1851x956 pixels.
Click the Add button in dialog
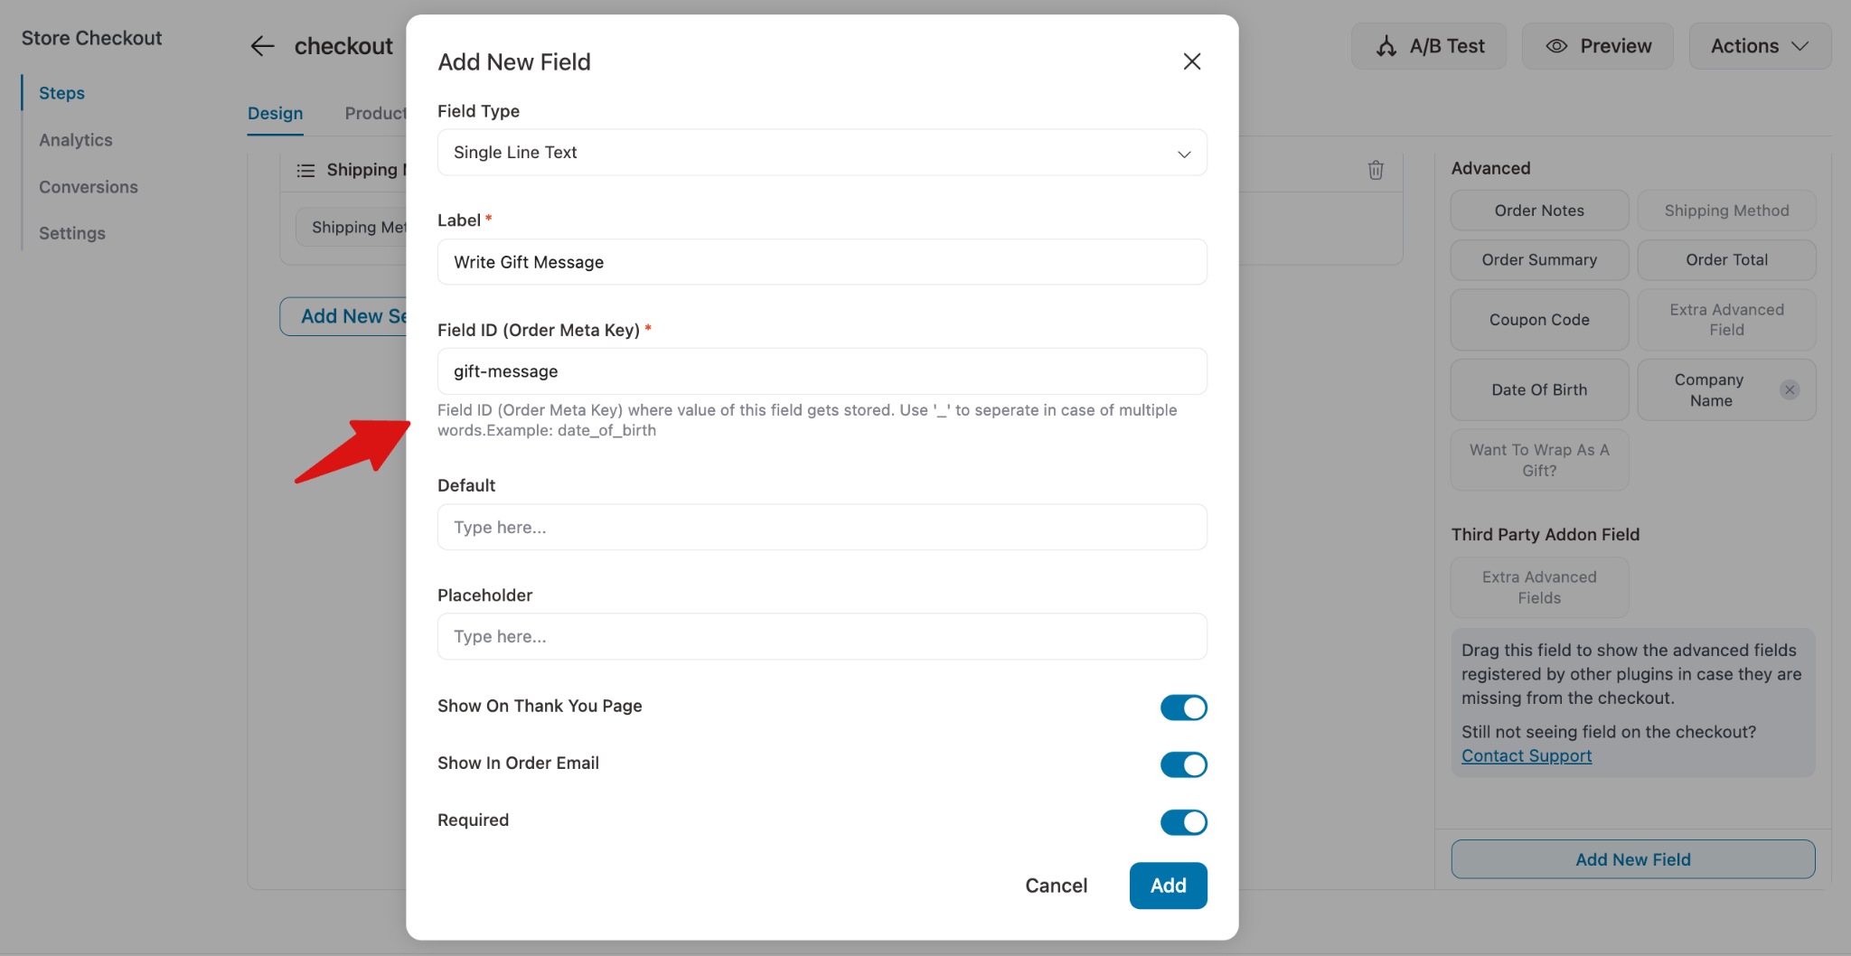coord(1168,886)
